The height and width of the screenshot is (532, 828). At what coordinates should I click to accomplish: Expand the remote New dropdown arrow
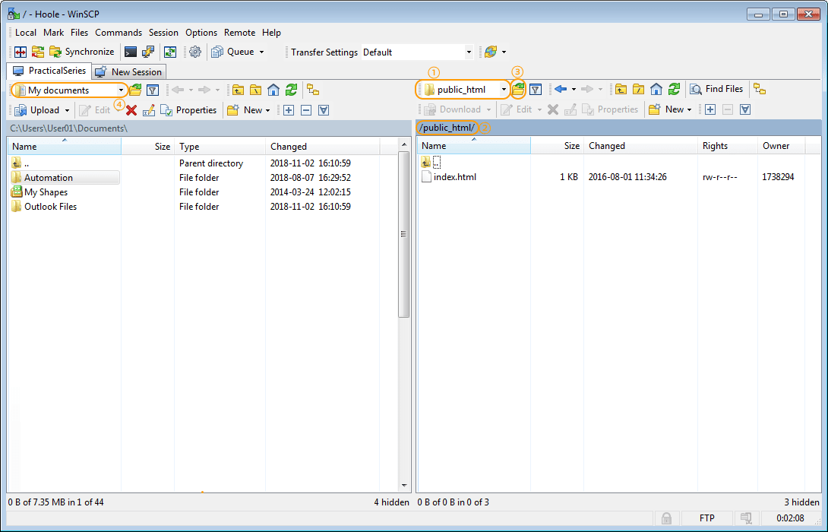689,109
